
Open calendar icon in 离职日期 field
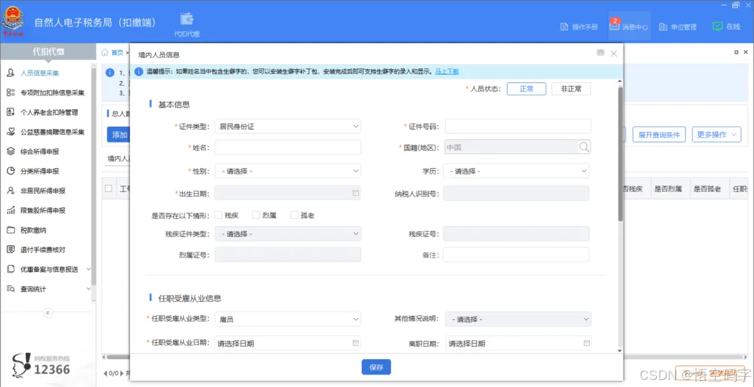pos(586,343)
